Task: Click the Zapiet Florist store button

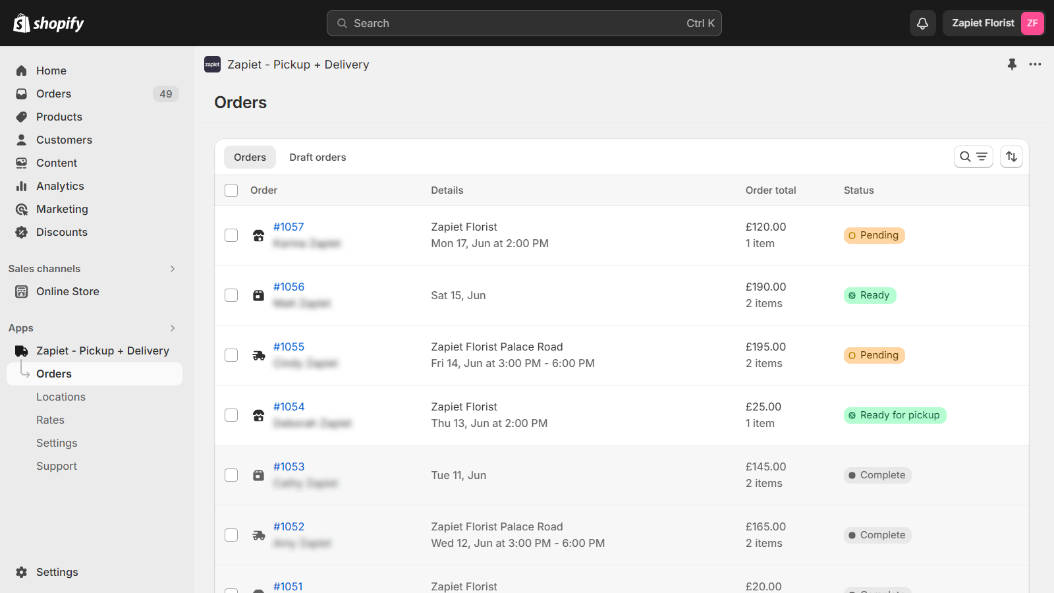Action: click(x=993, y=23)
